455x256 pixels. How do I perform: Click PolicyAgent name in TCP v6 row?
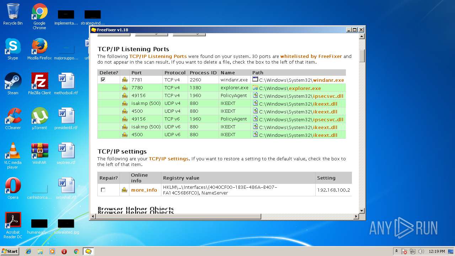pyautogui.click(x=234, y=119)
